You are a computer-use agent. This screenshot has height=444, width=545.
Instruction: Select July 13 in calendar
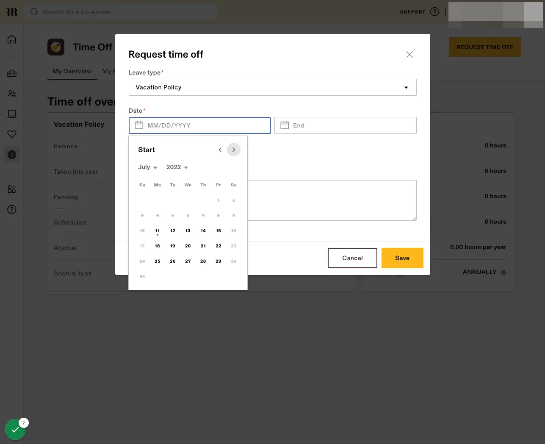point(188,231)
